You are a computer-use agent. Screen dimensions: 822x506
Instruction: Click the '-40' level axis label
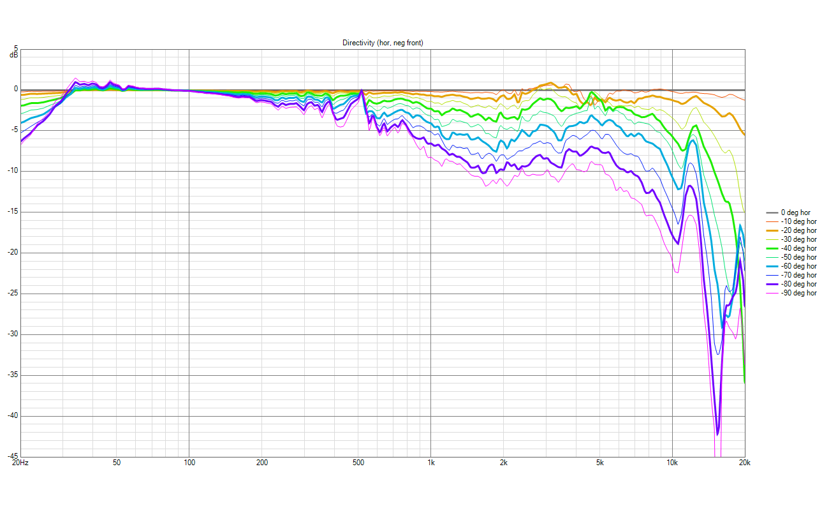(13, 416)
